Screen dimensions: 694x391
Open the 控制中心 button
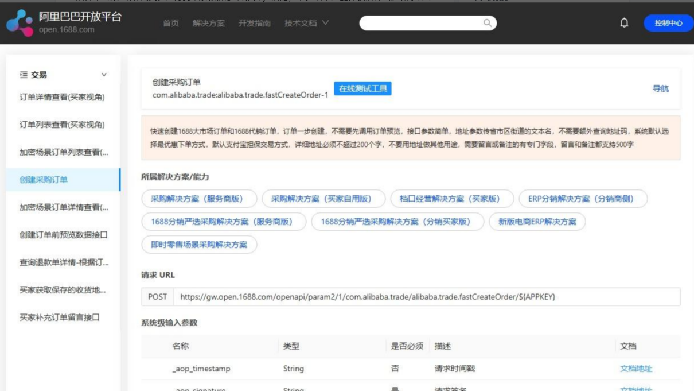[x=668, y=23]
